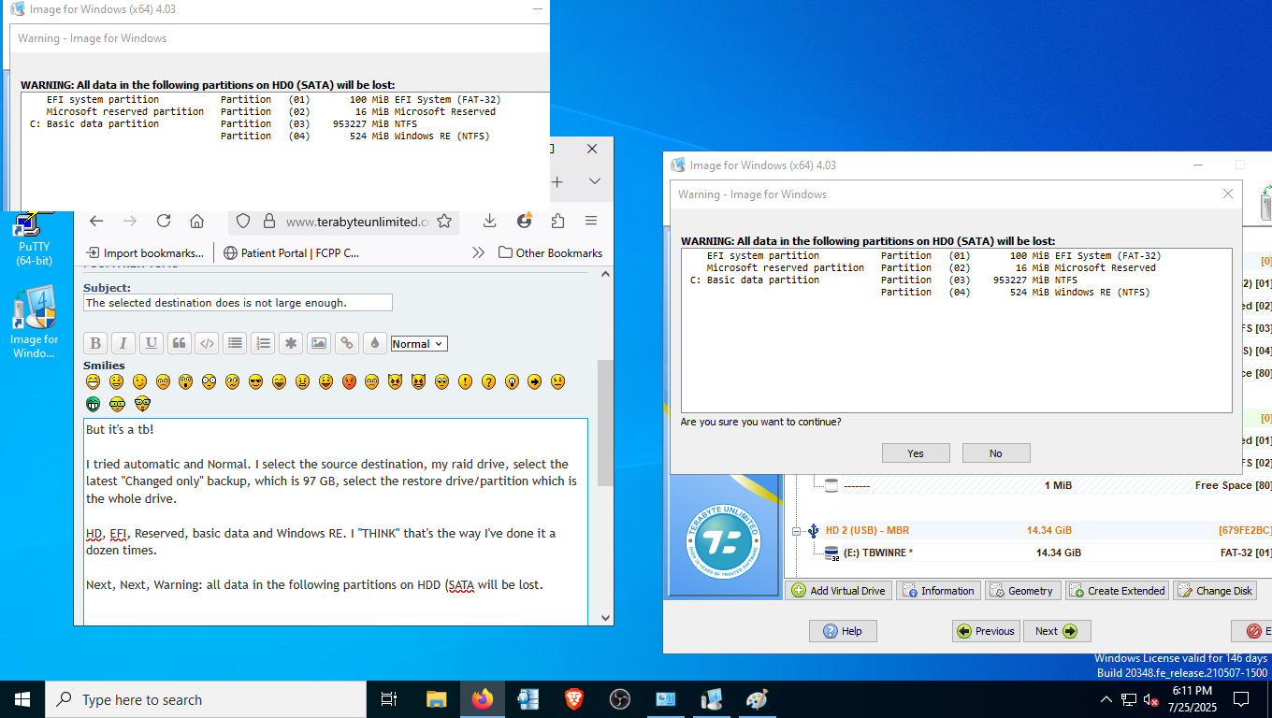
Task: Open the Image for Windows desktop shortcut
Action: pyautogui.click(x=34, y=324)
